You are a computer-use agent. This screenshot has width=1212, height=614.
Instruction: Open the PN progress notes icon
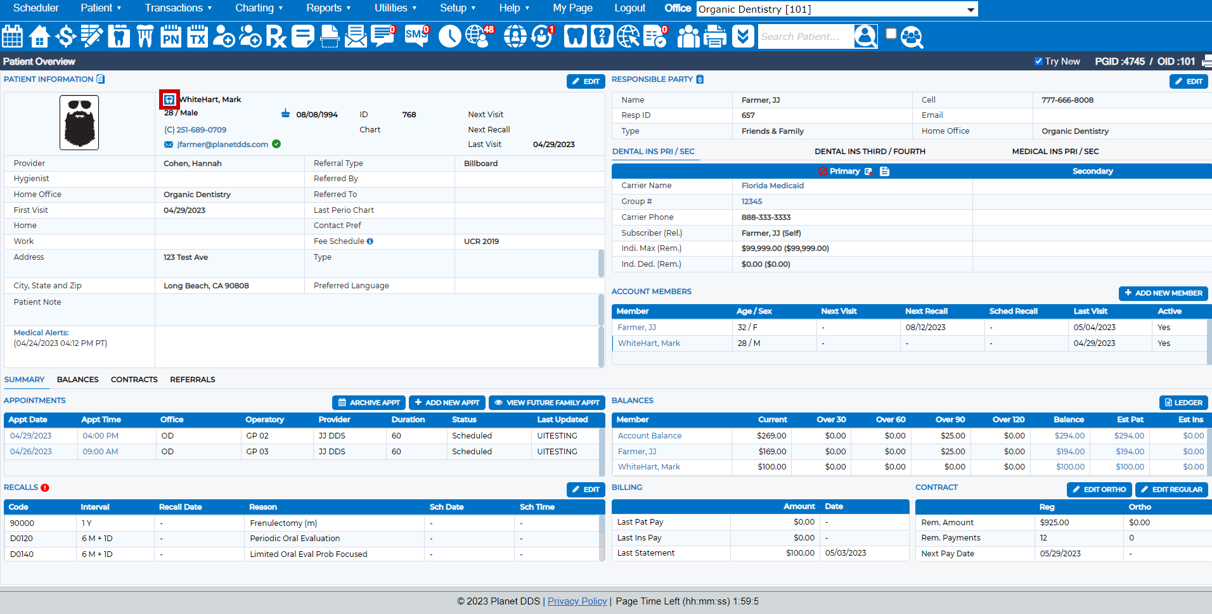coord(171,37)
